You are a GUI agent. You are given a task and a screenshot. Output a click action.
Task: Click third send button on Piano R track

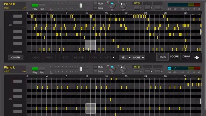click(x=158, y=8)
